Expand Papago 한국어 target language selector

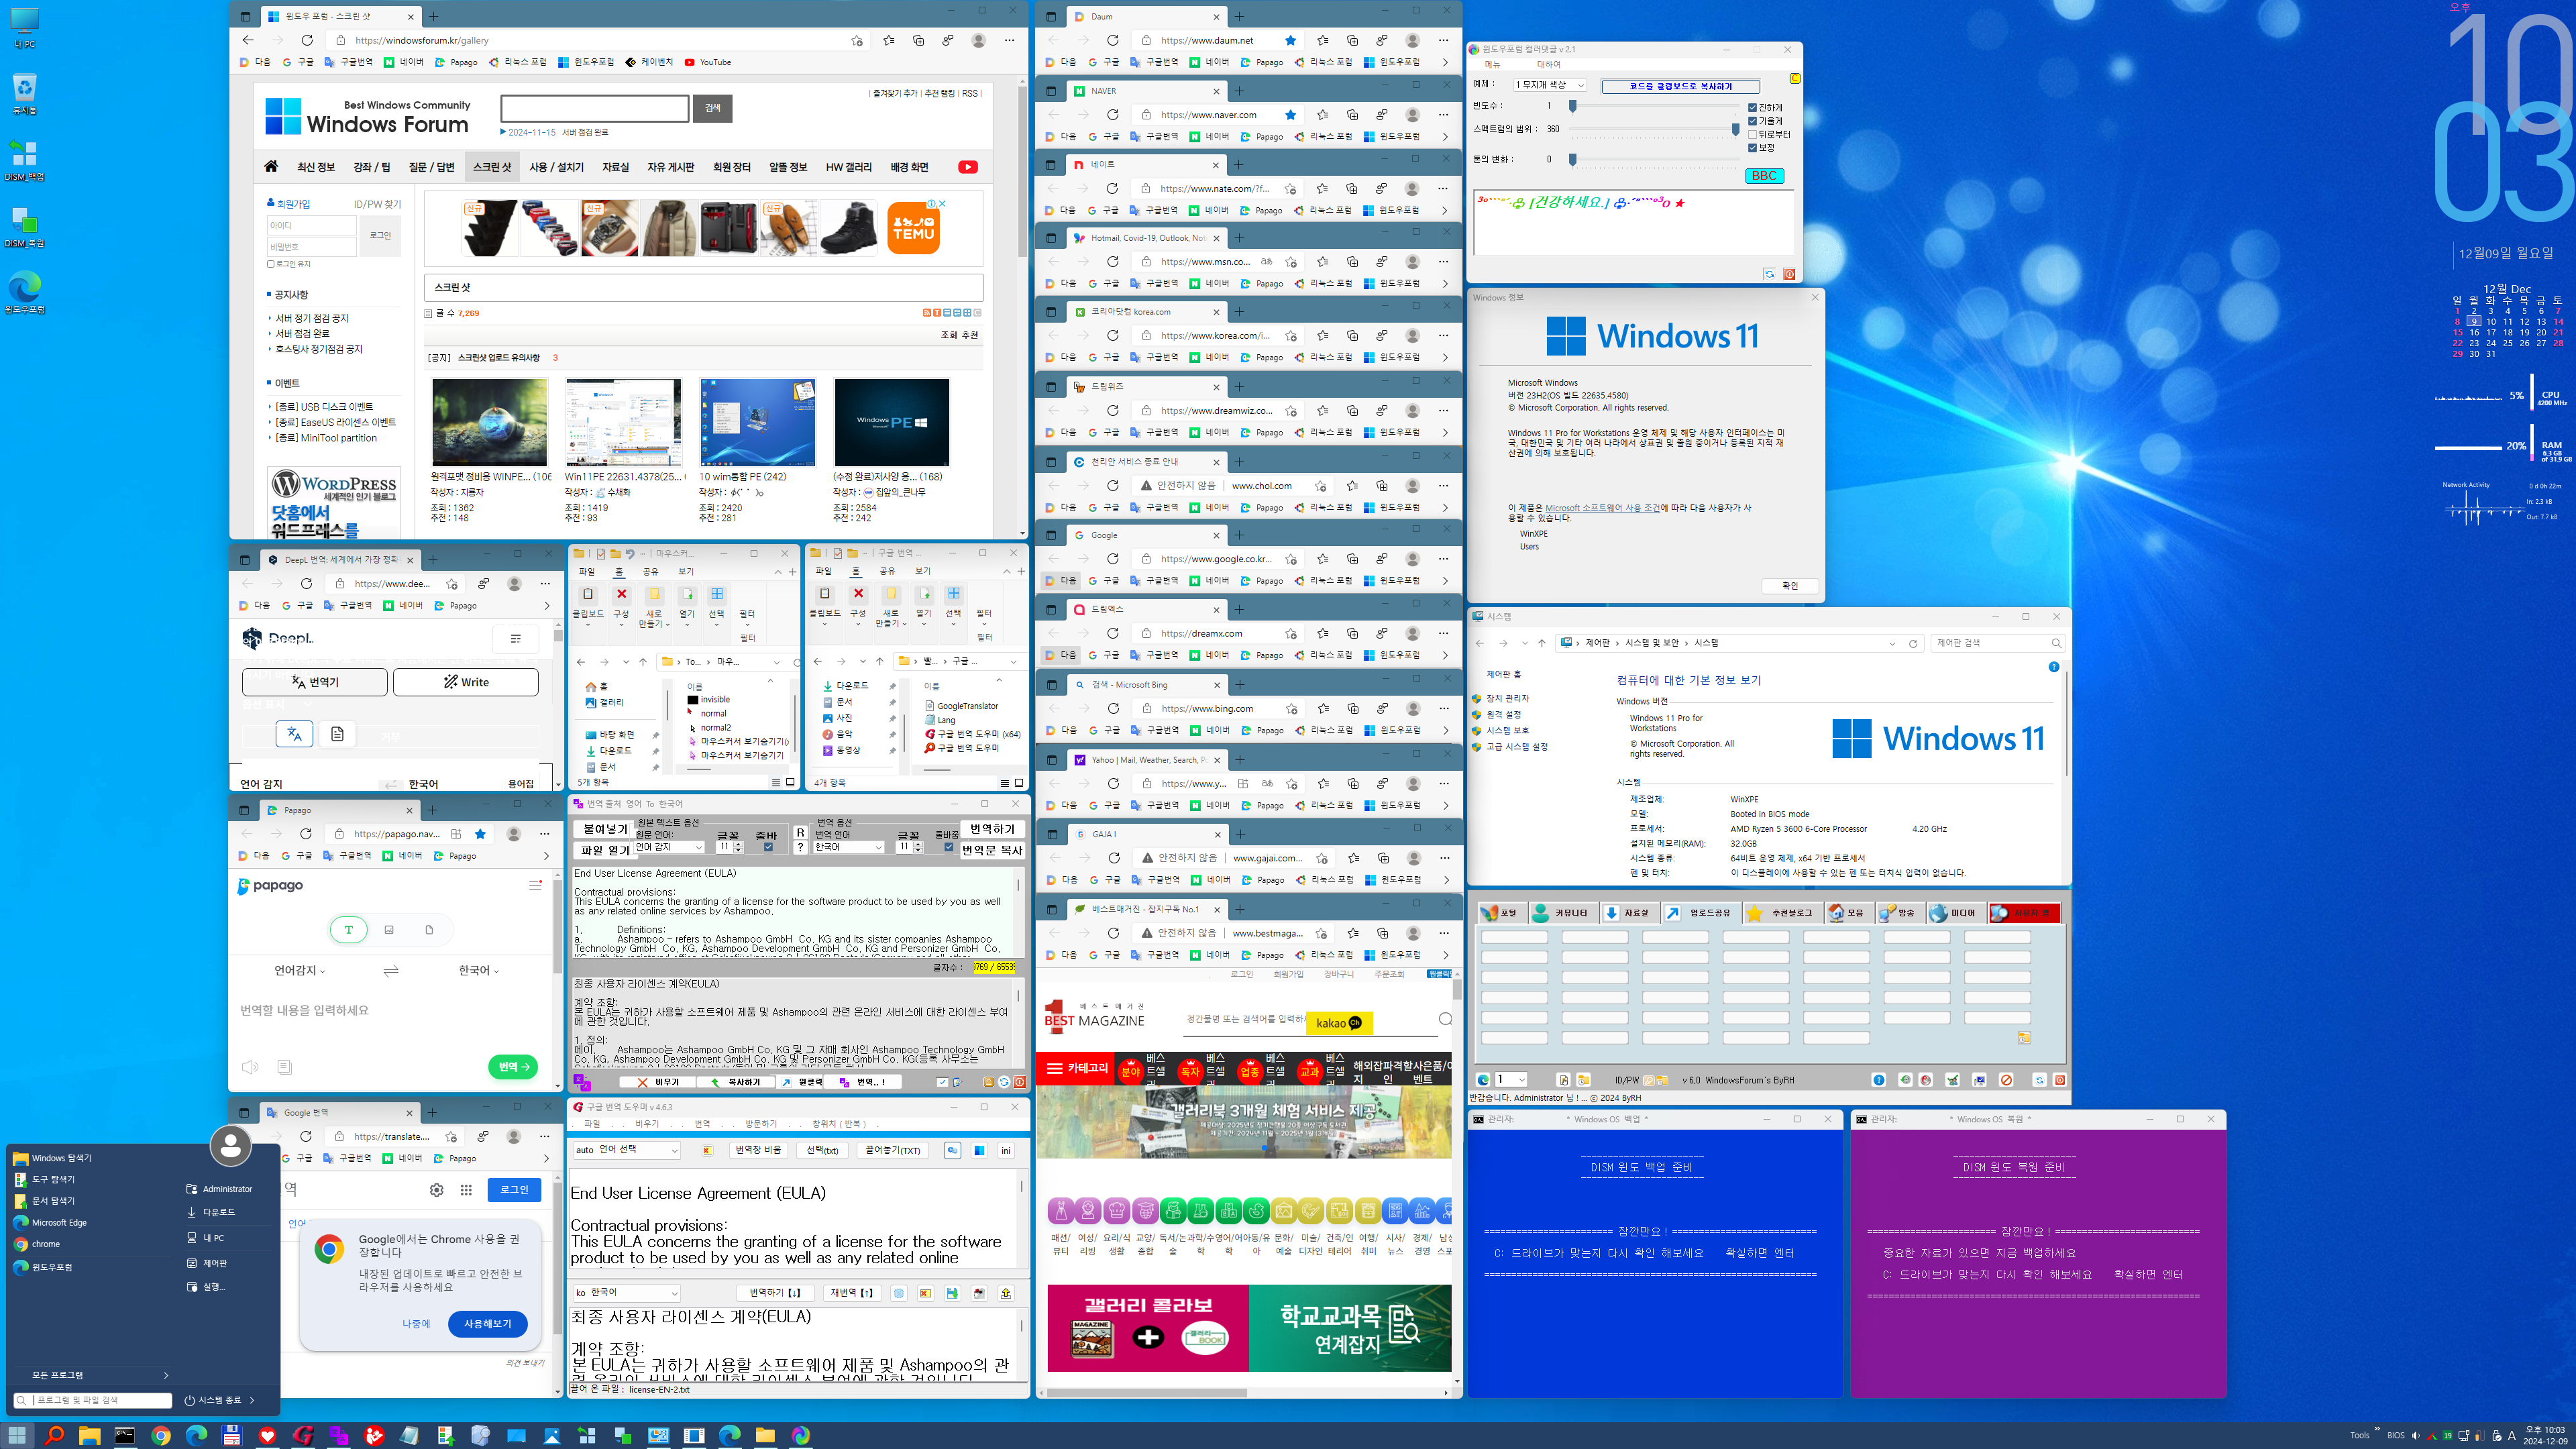click(479, 971)
